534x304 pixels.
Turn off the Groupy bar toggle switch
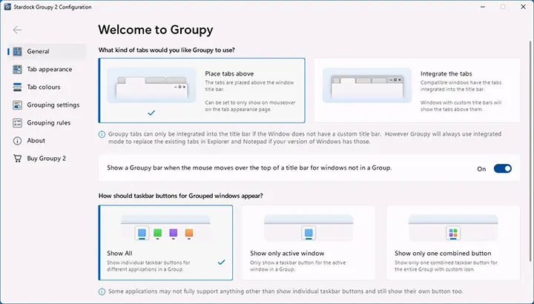[x=503, y=168]
